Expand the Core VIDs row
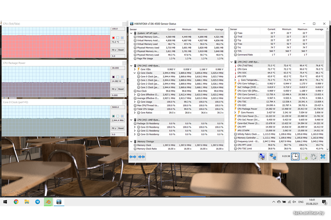 point(135,69)
